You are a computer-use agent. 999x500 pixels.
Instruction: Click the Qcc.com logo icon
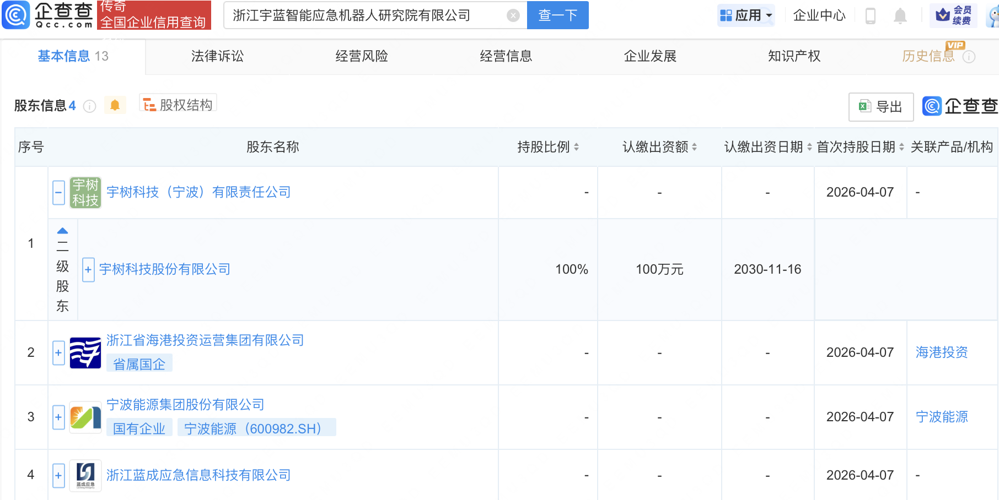16,15
